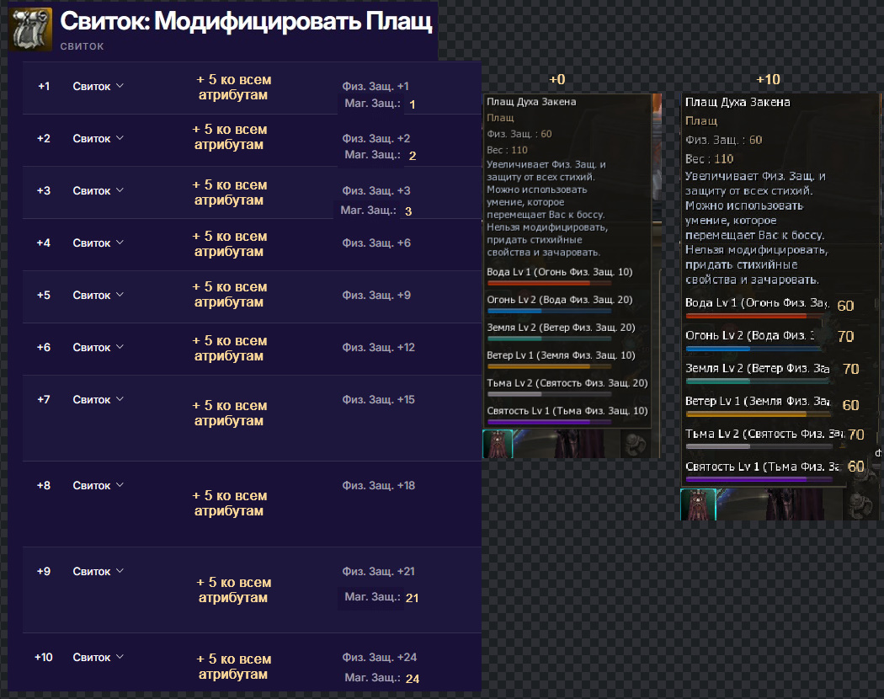The height and width of the screenshot is (699, 884).
Task: Click the Маг. Защ. value 21 in the +9 row
Action: [412, 598]
